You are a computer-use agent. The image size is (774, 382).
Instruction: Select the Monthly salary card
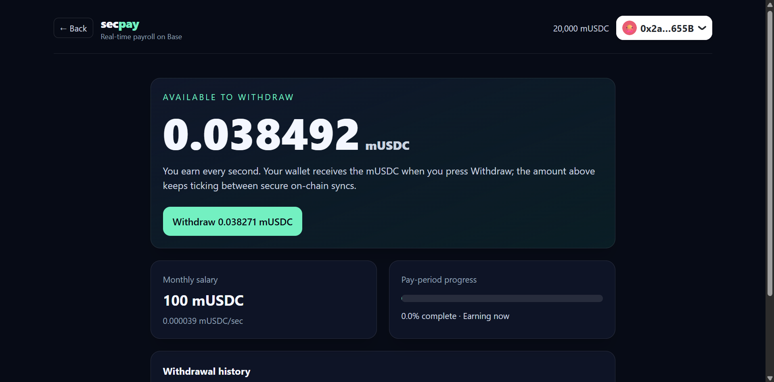[264, 300]
